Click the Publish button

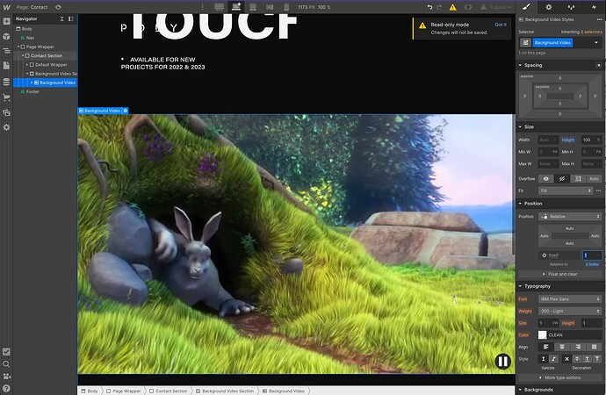tap(495, 7)
